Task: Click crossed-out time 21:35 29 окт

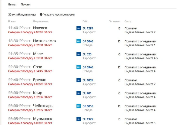Action: pyautogui.click(x=19, y=54)
